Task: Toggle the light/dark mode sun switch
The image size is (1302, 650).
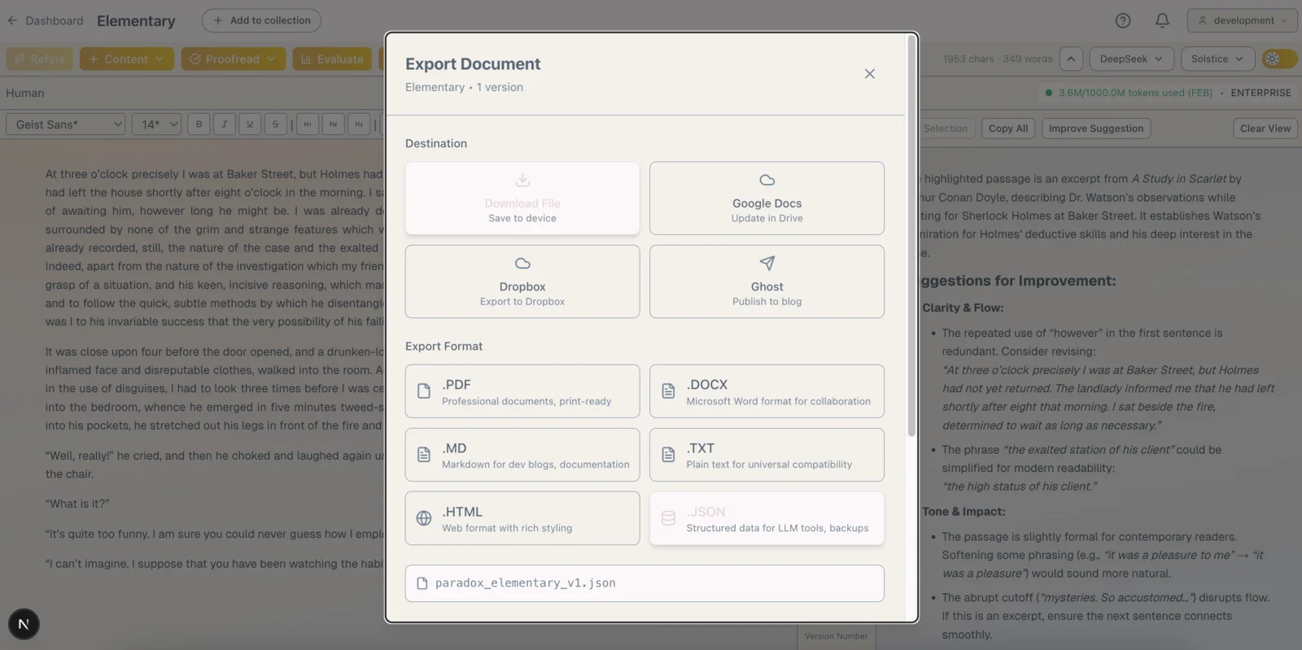Action: (x=1278, y=59)
